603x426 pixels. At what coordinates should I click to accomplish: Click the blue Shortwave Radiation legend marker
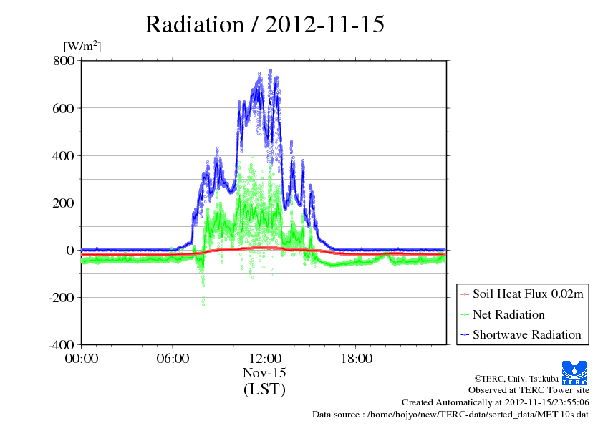coord(465,335)
